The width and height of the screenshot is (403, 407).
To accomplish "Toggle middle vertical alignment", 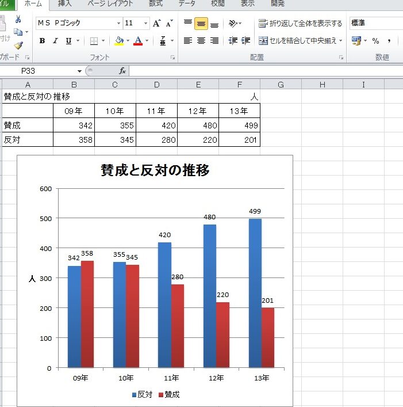I will [x=201, y=24].
